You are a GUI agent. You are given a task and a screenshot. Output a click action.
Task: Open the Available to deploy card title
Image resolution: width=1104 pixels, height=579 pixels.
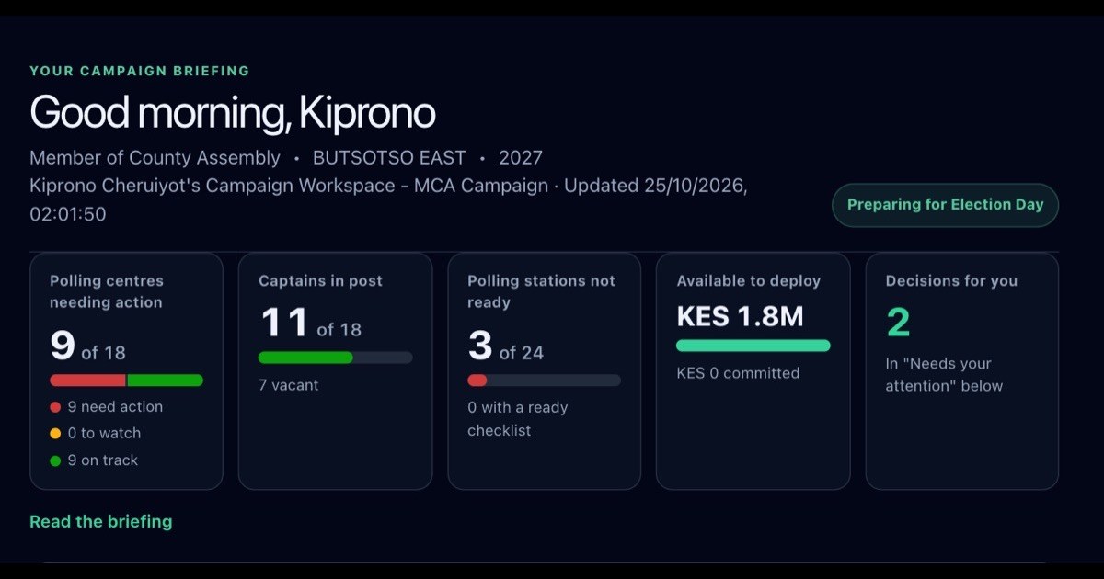[x=748, y=281]
